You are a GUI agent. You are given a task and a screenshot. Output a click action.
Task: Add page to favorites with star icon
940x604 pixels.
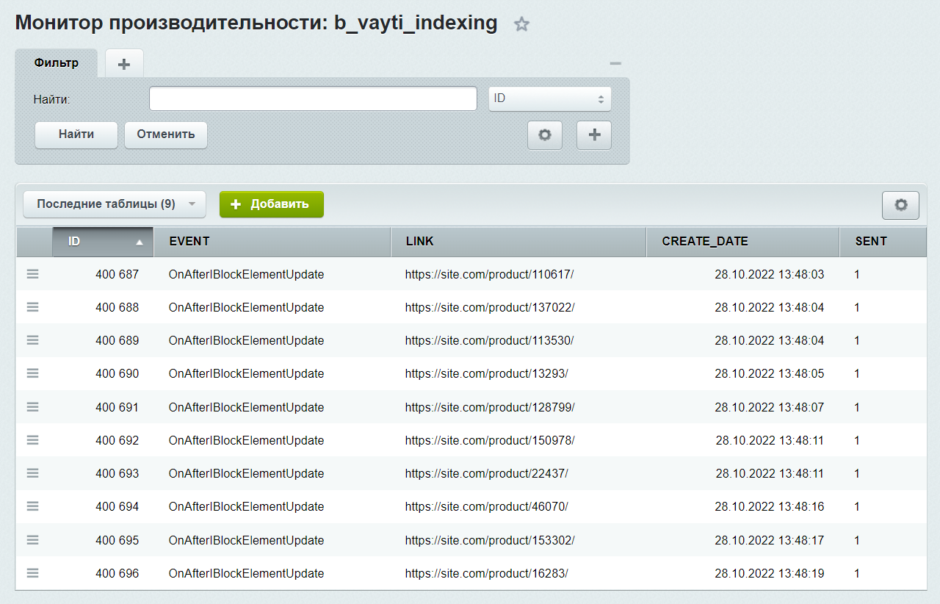point(521,24)
